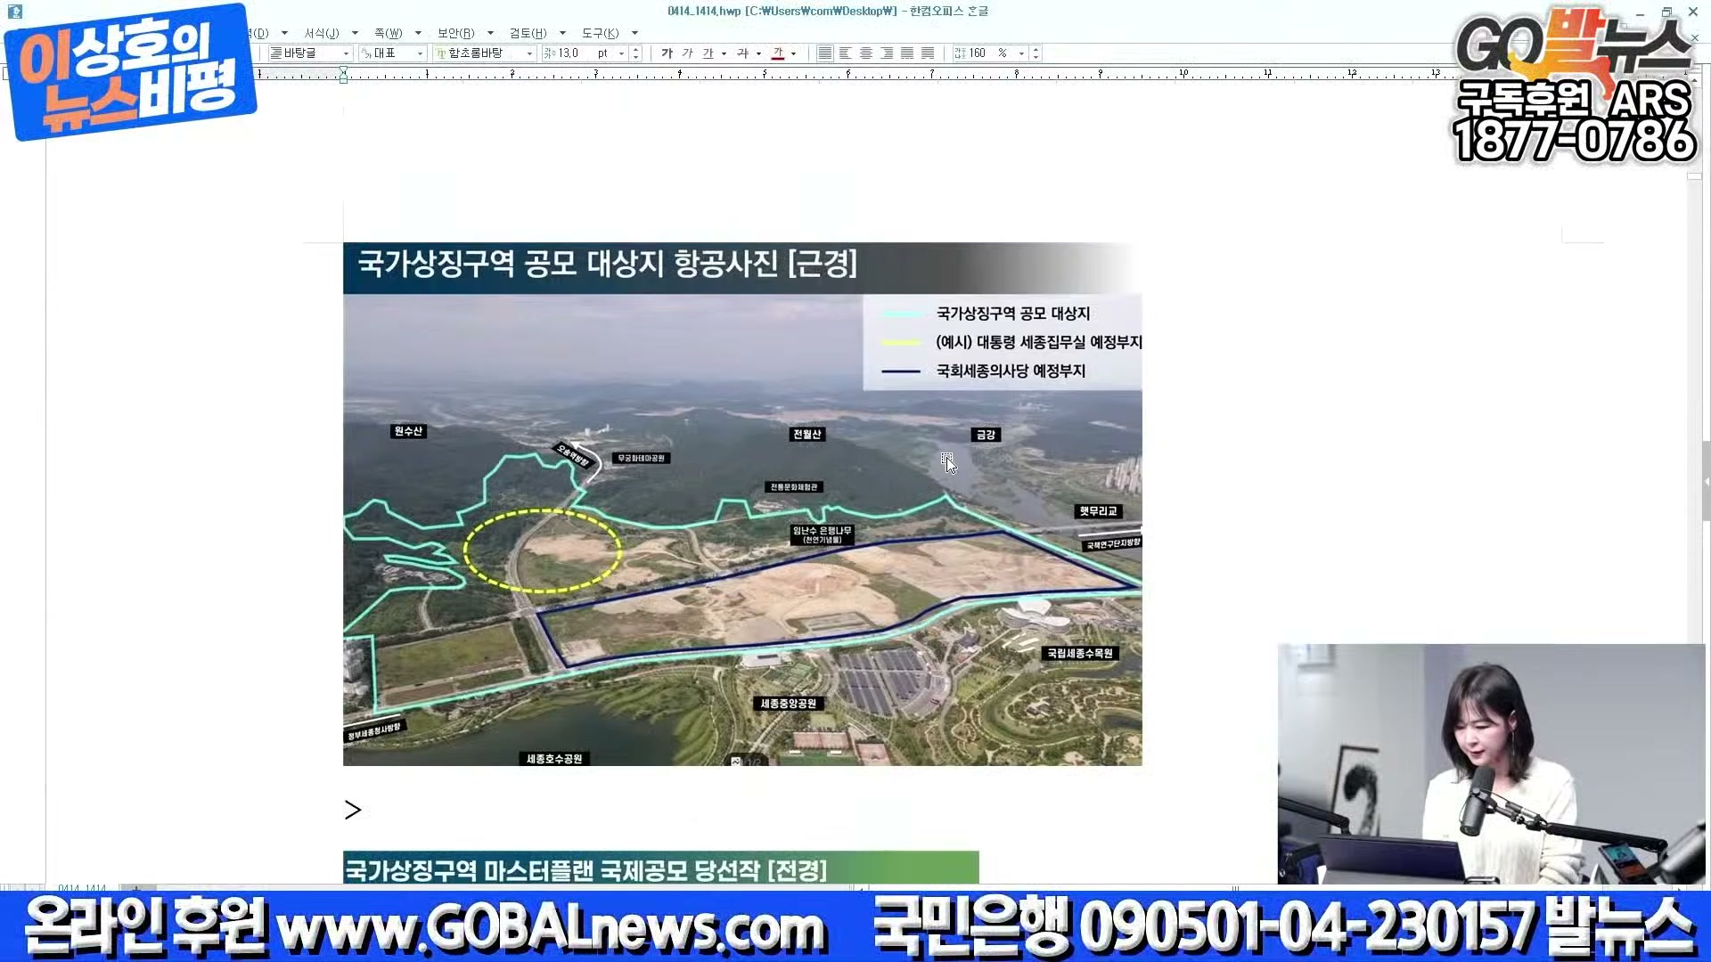Viewport: 1711px width, 962px height.
Task: Toggle bold text formatting
Action: pos(667,53)
